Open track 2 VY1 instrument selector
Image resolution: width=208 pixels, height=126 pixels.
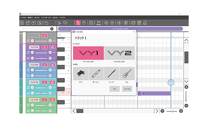tap(34, 65)
